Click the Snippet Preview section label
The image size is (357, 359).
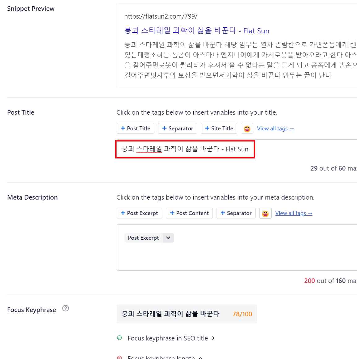coord(31,9)
